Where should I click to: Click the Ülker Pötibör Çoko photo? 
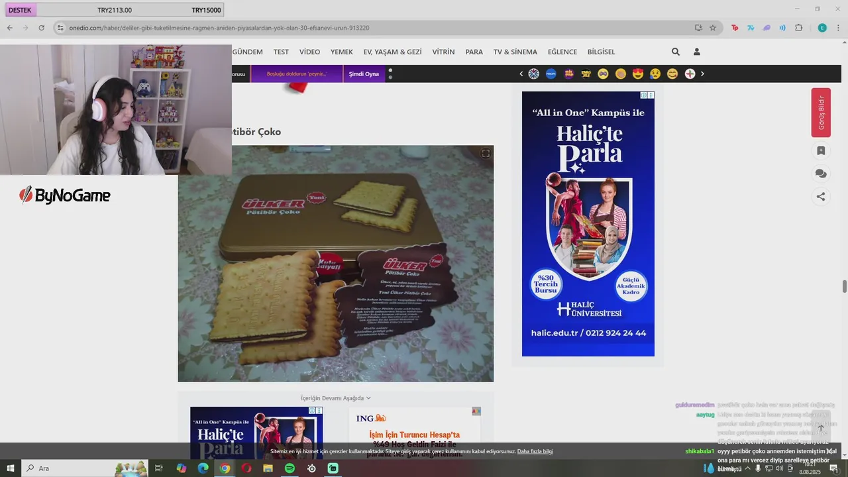(335, 264)
